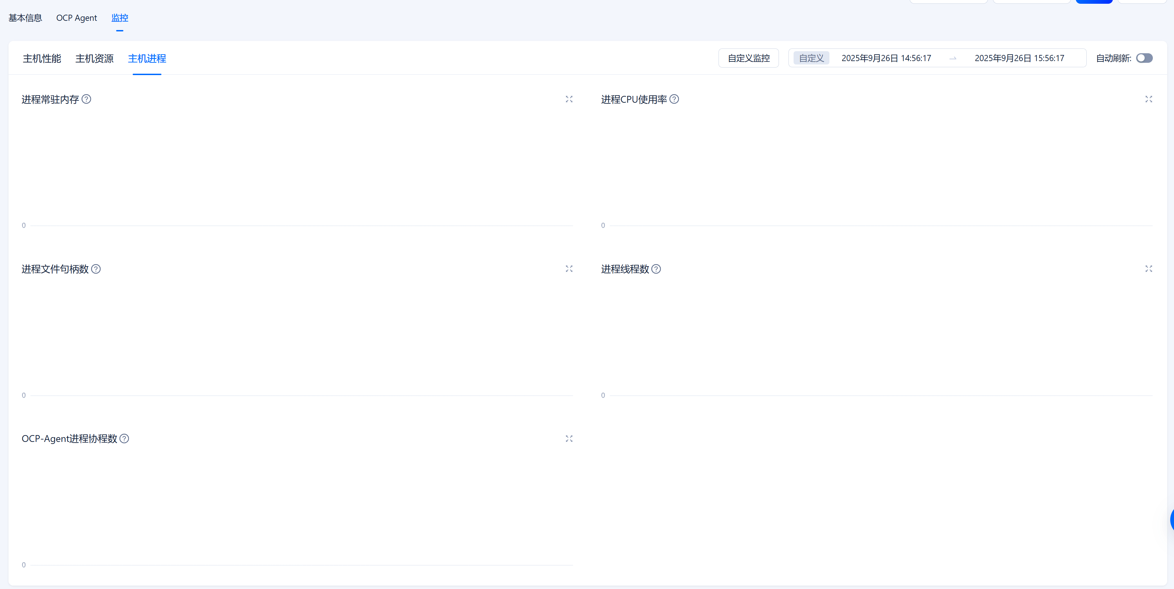This screenshot has width=1174, height=589.
Task: Open help tooltip for 进程CPU使用率
Action: (674, 99)
